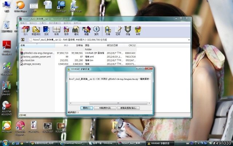Close the WinRAR diagnostic messages dialog
The image size is (233, 146).
[x=149, y=68]
